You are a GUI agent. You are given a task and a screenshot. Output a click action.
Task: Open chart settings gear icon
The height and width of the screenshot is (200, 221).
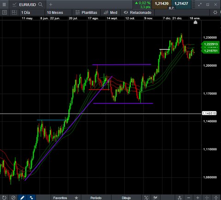(x=215, y=12)
